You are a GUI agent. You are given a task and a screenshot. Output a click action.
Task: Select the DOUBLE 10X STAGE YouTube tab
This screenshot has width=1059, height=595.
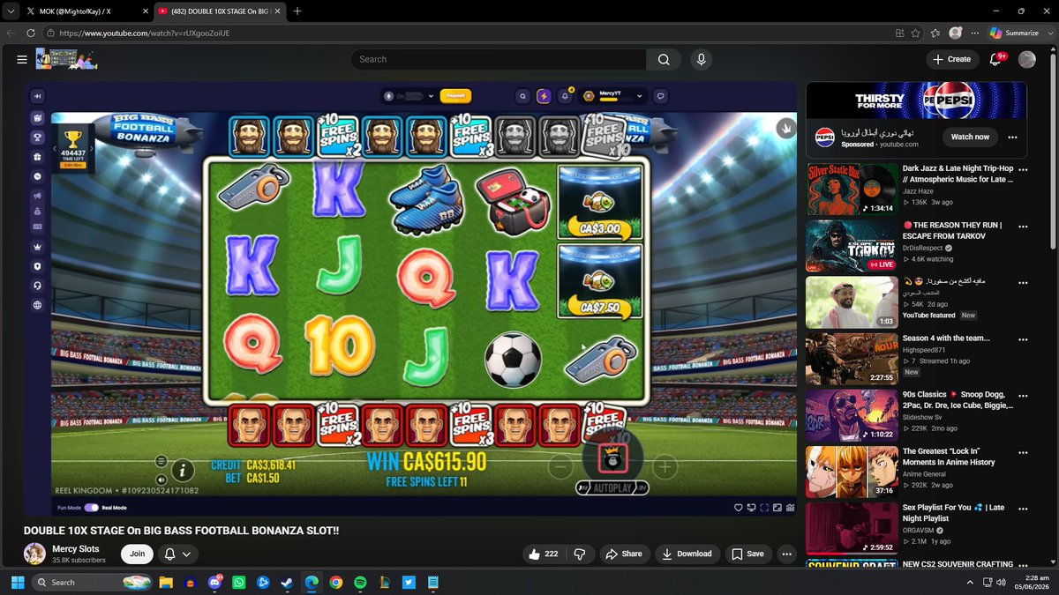[x=218, y=11]
